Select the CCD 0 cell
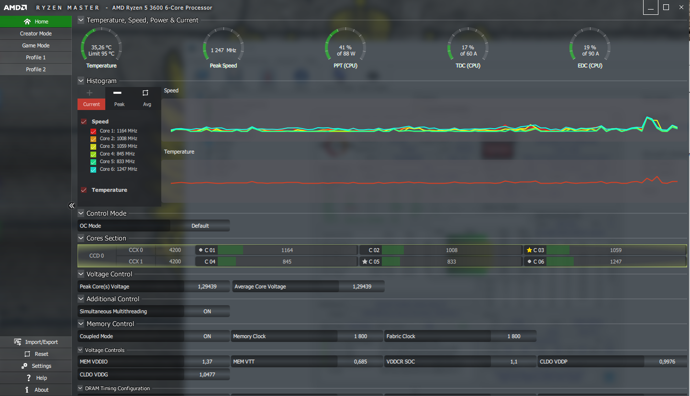Image resolution: width=690 pixels, height=396 pixels. (97, 256)
